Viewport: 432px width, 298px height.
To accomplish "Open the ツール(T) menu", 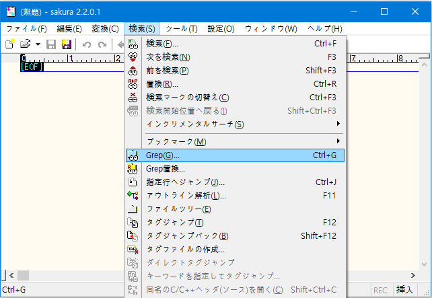I will [x=182, y=29].
